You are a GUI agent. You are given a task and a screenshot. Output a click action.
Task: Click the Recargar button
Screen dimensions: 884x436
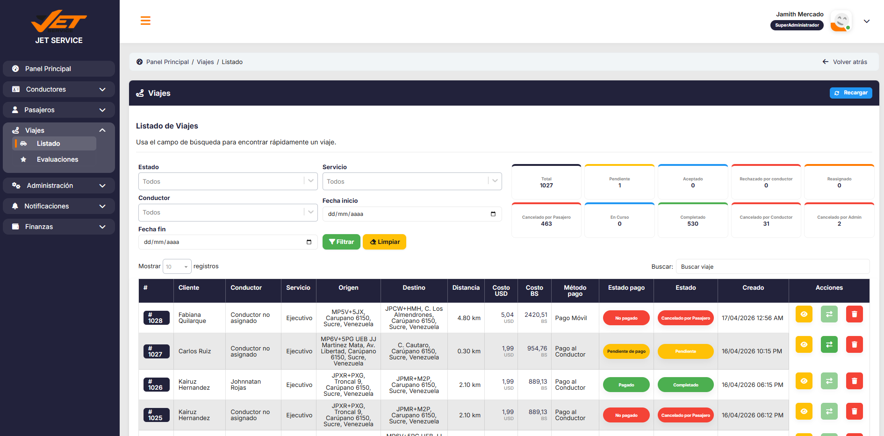(851, 93)
